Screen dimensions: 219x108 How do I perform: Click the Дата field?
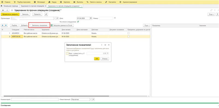[x=83, y=18]
